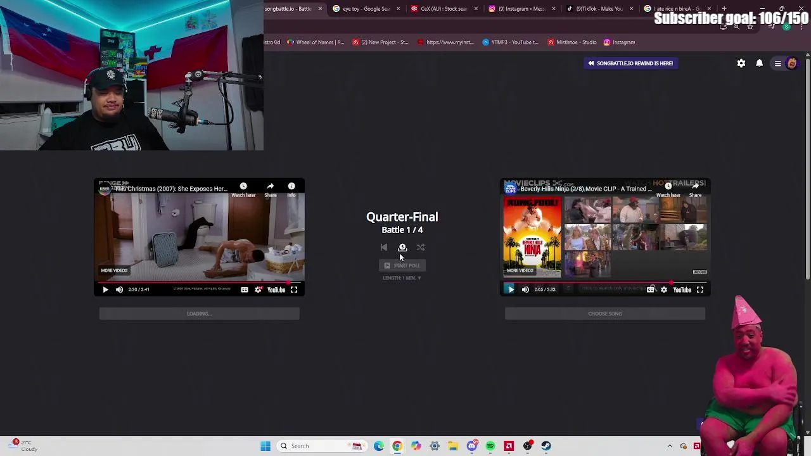
Task: Open the Windows Start menu
Action: click(265, 446)
